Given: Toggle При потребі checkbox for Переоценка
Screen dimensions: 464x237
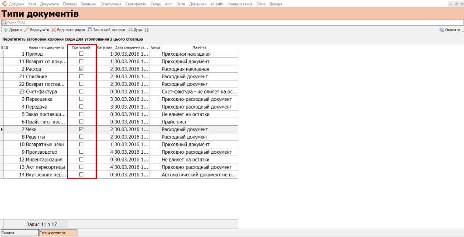Looking at the screenshot, I should tap(82, 99).
